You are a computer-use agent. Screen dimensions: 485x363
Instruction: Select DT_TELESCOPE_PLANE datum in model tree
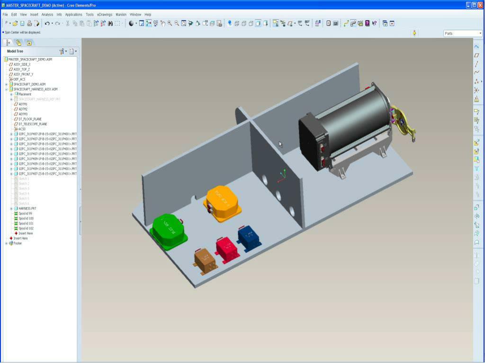click(x=33, y=124)
